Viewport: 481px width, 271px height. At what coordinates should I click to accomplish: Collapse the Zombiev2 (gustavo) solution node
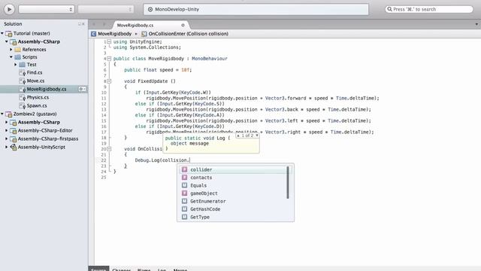click(2, 114)
